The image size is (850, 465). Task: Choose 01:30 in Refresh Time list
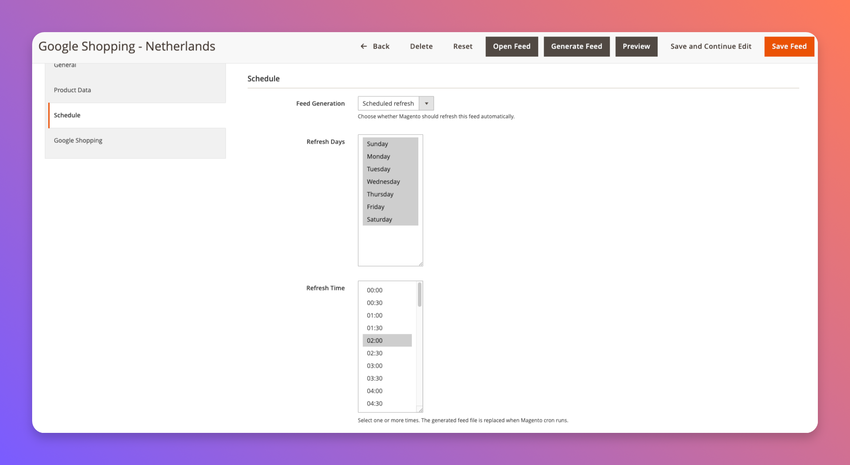387,328
